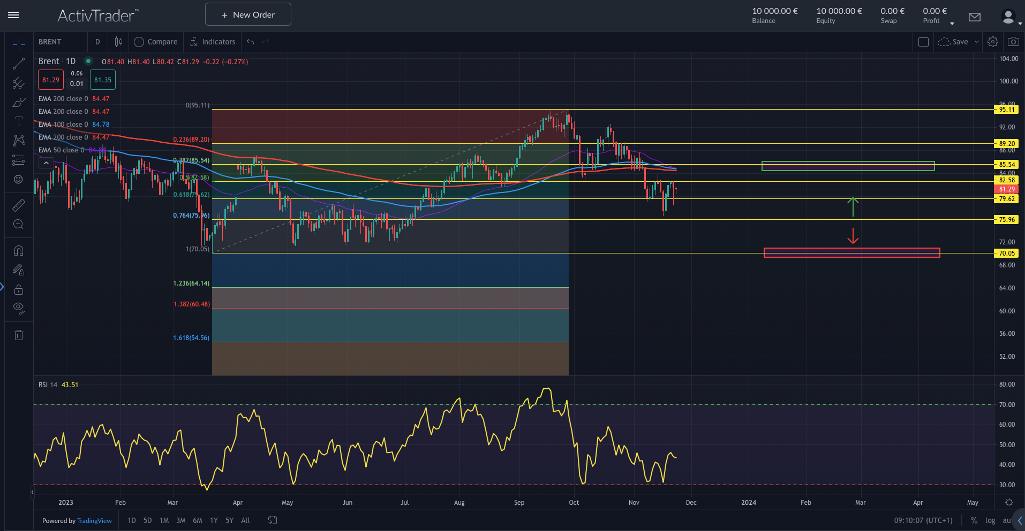Open the TradingView link
The height and width of the screenshot is (531, 1025).
pyautogui.click(x=94, y=521)
